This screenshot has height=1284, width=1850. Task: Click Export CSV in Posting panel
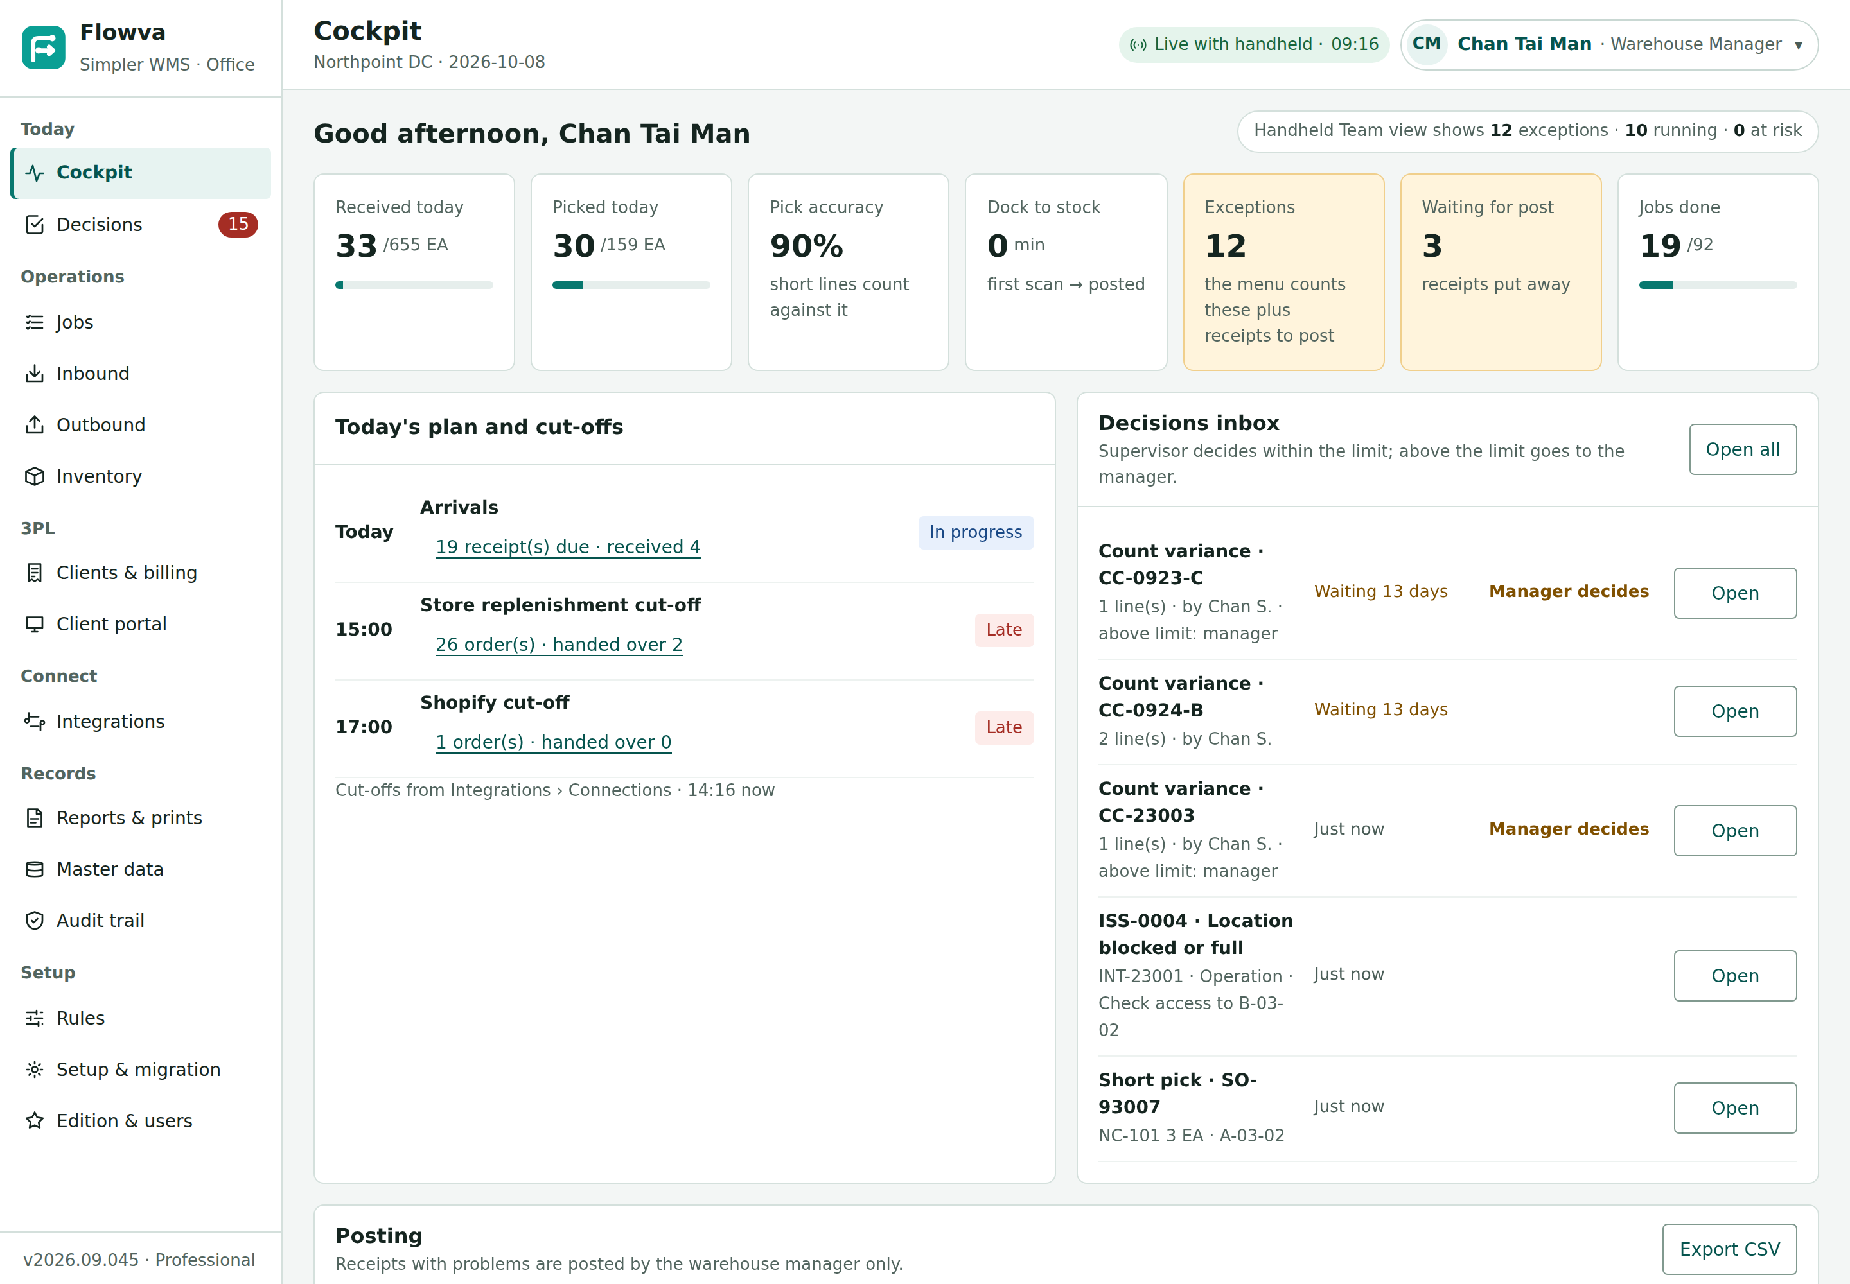click(1729, 1249)
